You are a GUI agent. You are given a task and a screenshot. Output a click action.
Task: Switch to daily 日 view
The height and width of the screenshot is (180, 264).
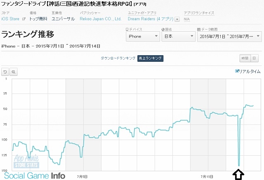(x=254, y=58)
